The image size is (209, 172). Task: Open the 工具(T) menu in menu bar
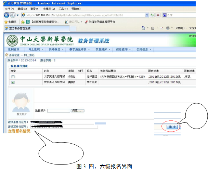tap(63, 9)
